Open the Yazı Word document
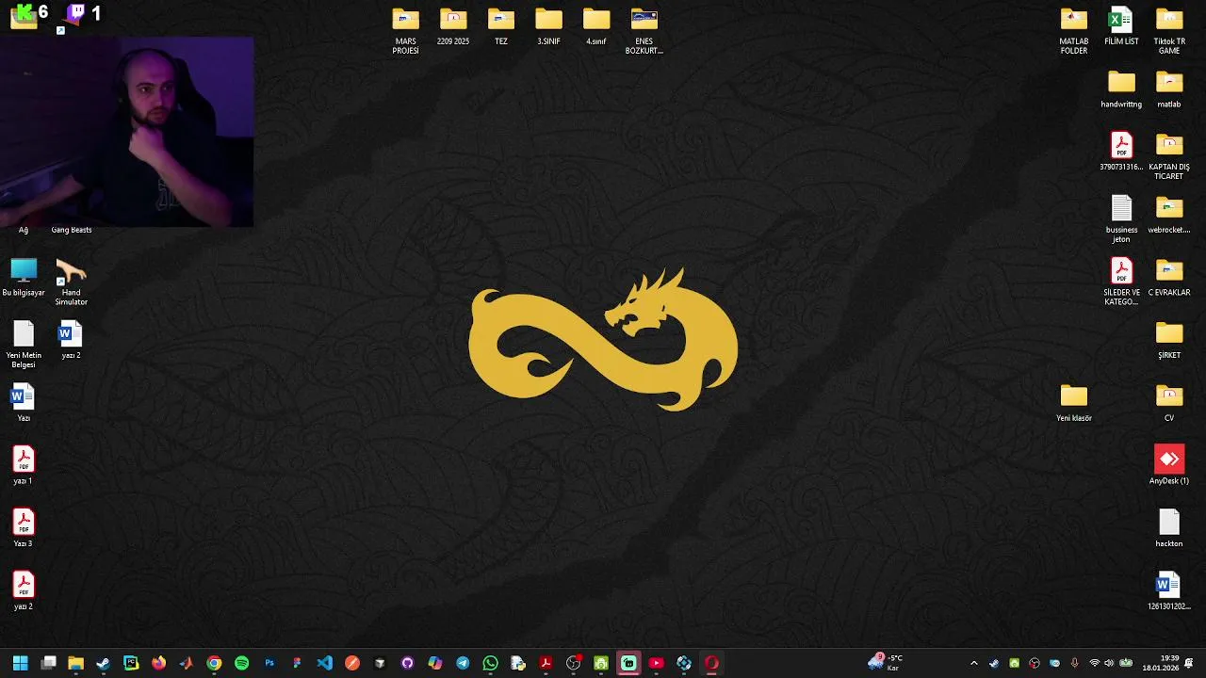Viewport: 1206px width, 678px height. click(24, 404)
